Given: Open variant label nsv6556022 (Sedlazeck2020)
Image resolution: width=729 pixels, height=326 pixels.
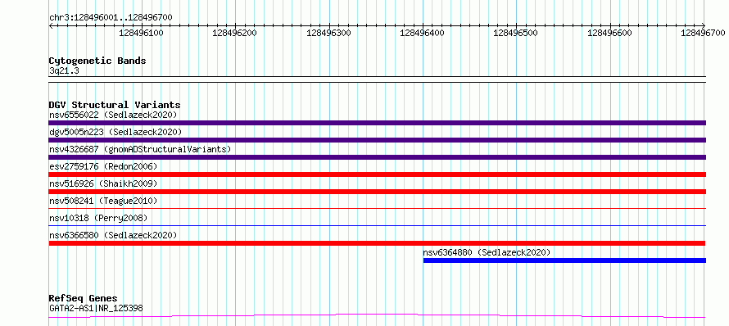Looking at the screenshot, I should click(x=113, y=115).
